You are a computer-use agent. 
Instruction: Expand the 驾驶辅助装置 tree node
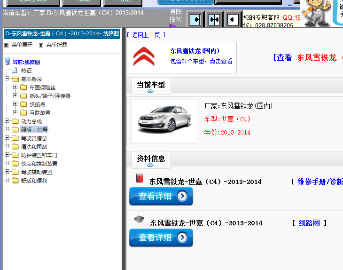click(7, 172)
